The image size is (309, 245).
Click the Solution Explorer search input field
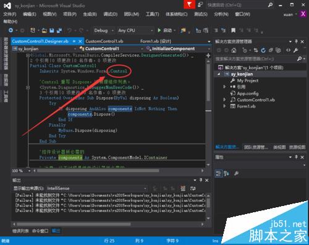(255, 59)
